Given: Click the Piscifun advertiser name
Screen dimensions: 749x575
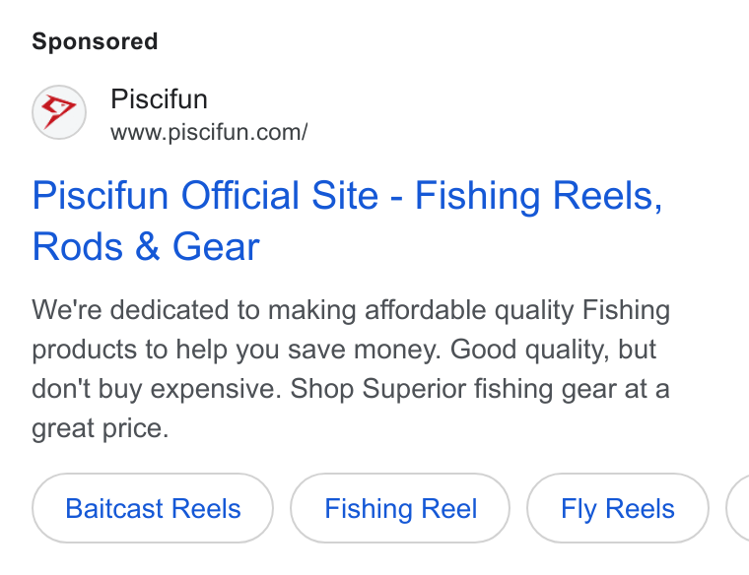Looking at the screenshot, I should (159, 99).
